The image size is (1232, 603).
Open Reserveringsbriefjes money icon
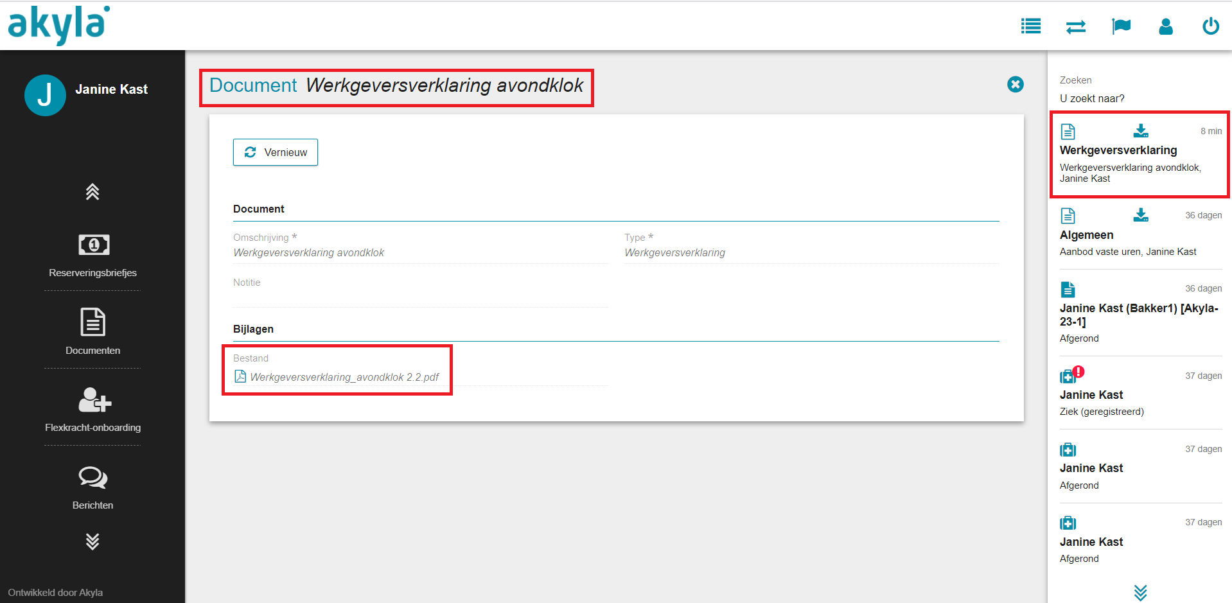coord(94,245)
